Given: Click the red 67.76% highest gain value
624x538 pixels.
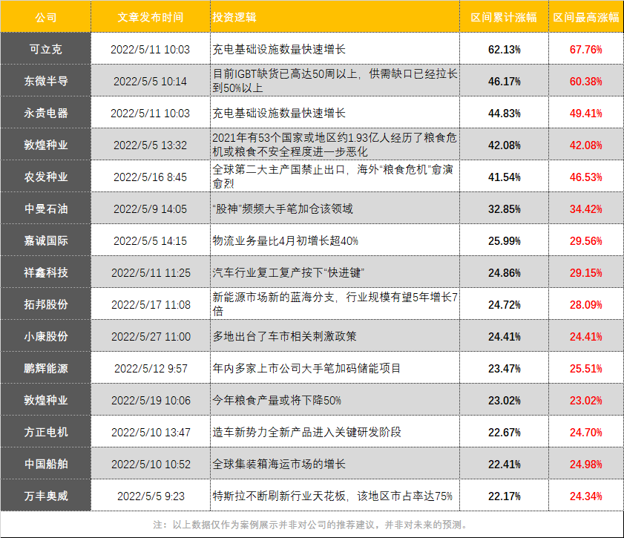Looking at the screenshot, I should click(x=586, y=49).
